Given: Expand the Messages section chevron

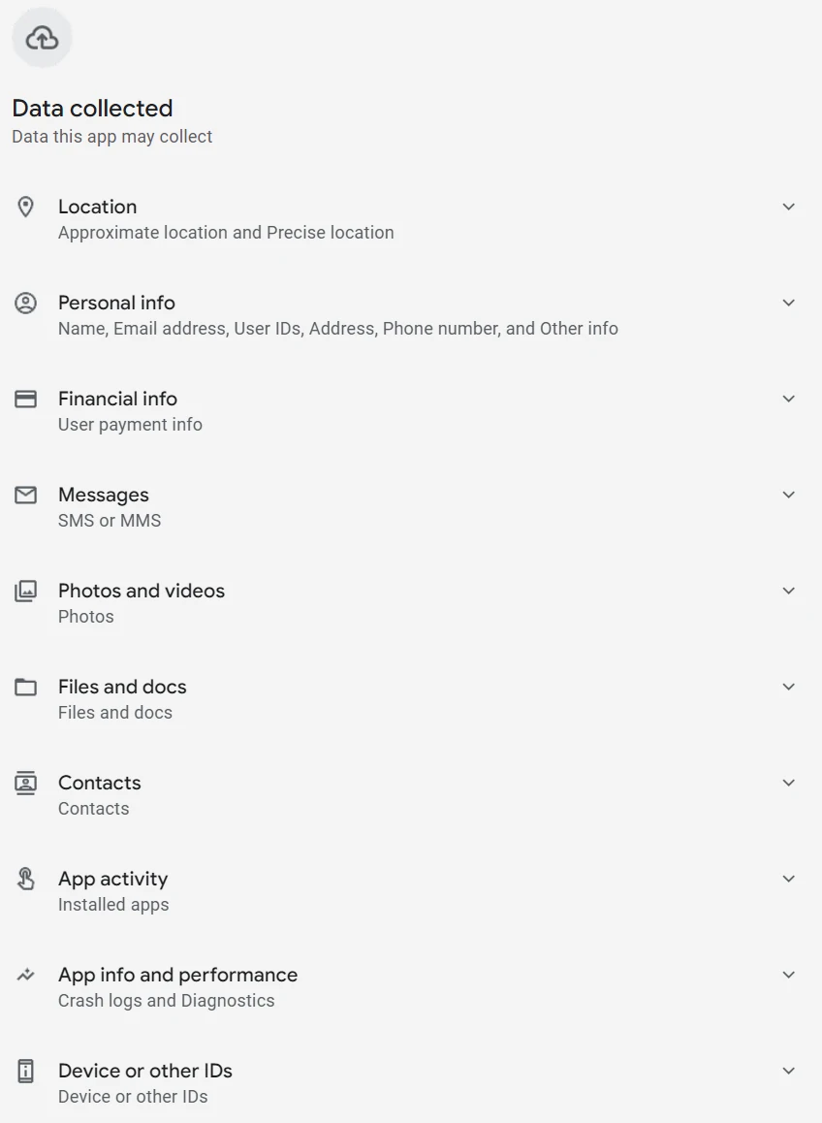Looking at the screenshot, I should (x=788, y=495).
